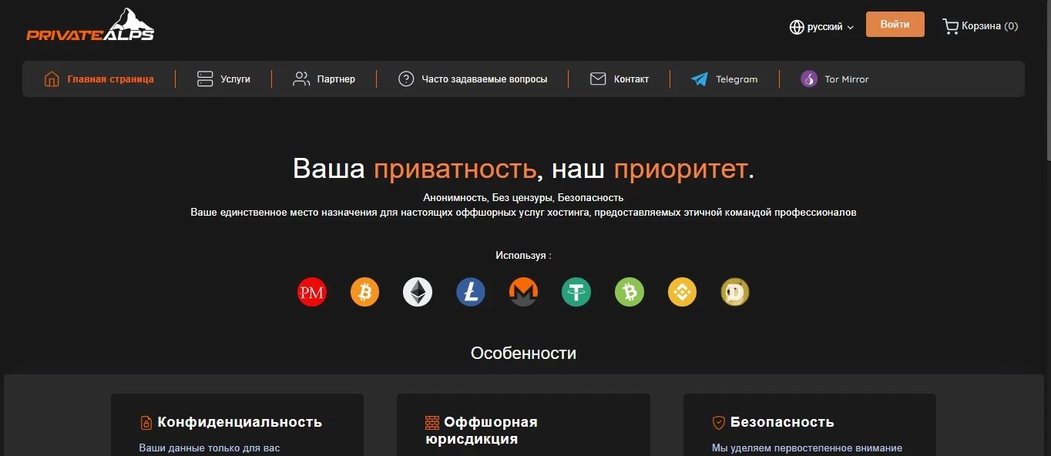The image size is (1051, 456).
Task: Click the Конфиденциальность card heading
Action: (x=240, y=422)
